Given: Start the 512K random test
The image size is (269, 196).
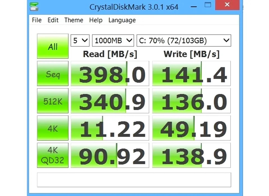Looking at the screenshot, I should coord(53,101).
